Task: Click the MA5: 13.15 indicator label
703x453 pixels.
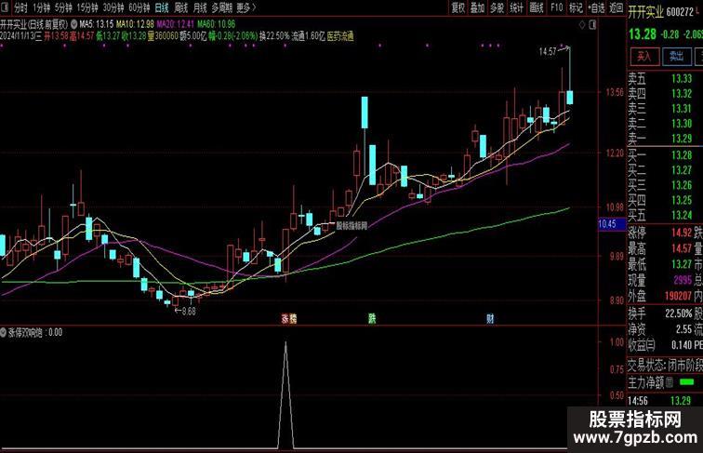Action: point(97,24)
